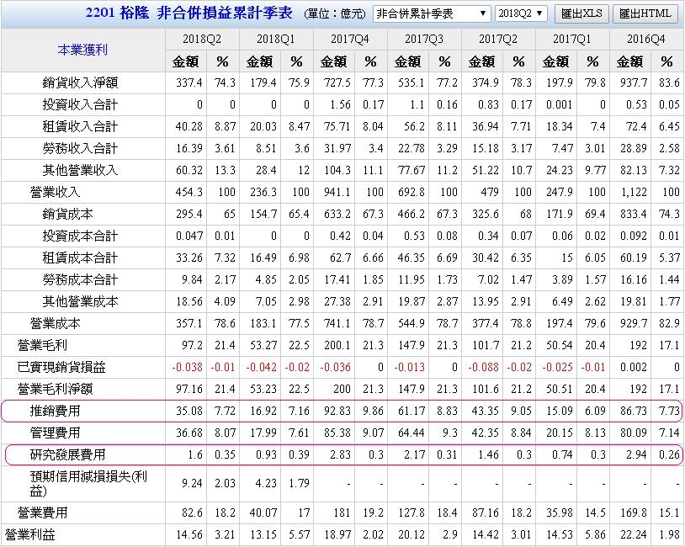Click the 357.1 operating cost cell
Image resolution: width=685 pixels, height=547 pixels.
189,323
